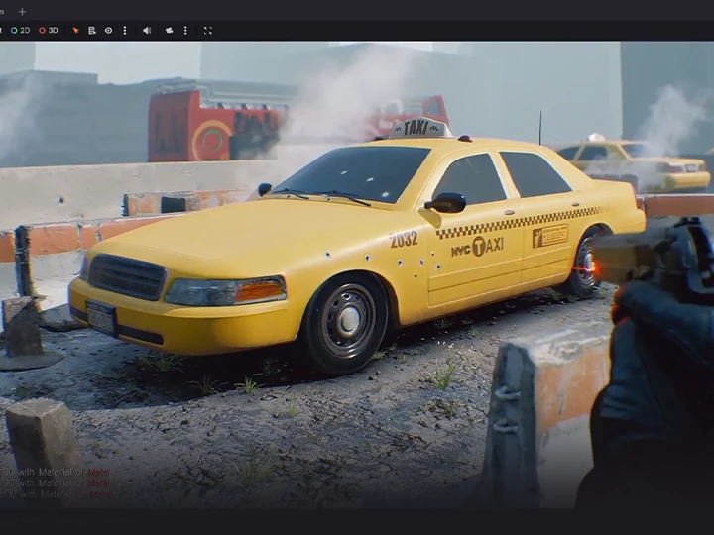Screen dimensions: 714x535
Task: Open the options menu beside the eye icon
Action: [125, 31]
